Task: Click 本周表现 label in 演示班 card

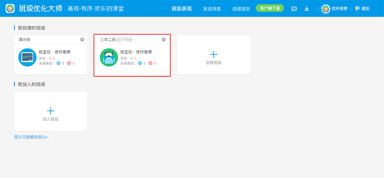Action: point(46,63)
